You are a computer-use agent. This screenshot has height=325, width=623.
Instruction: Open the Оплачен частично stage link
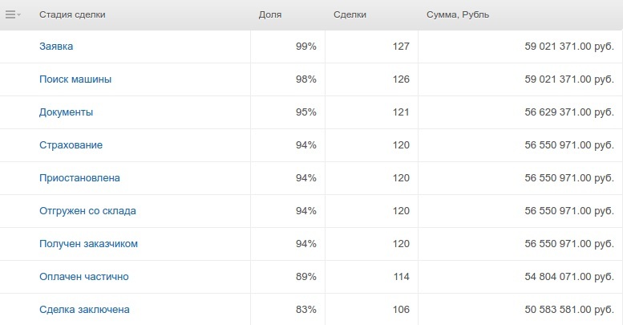tap(84, 277)
